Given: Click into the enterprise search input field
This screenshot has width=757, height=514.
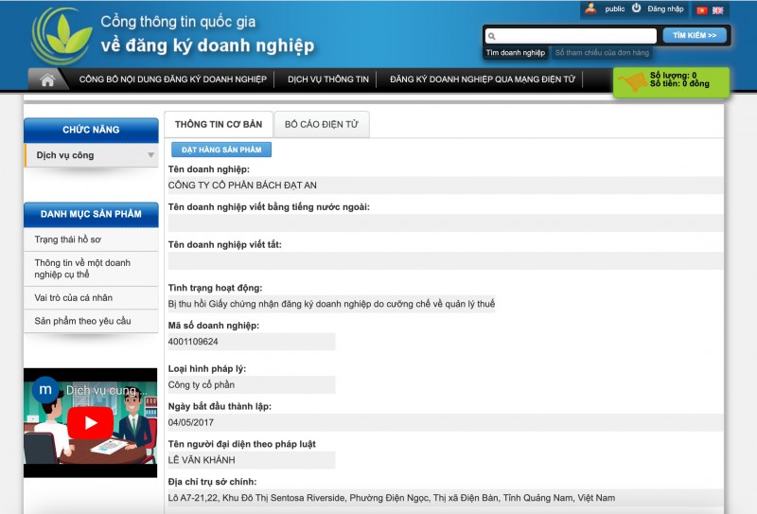Looking at the screenshot, I should click(573, 36).
